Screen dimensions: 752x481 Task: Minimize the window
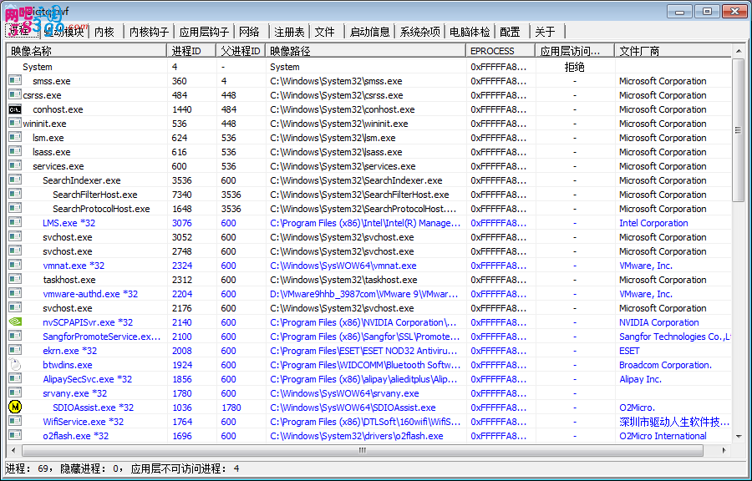pyautogui.click(x=679, y=12)
